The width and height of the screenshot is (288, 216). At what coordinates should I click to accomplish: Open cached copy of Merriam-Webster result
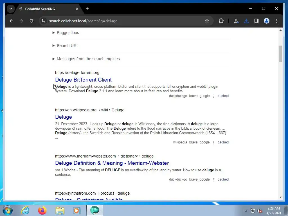click(x=223, y=179)
